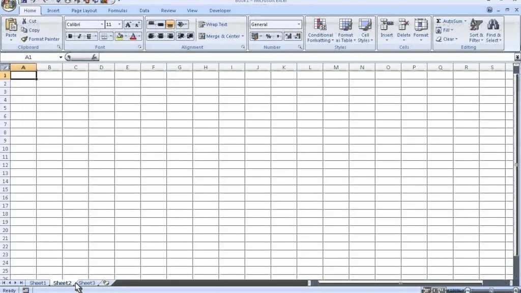Toggle Center horizontal alignment
This screenshot has width=521, height=293.
coord(160,36)
